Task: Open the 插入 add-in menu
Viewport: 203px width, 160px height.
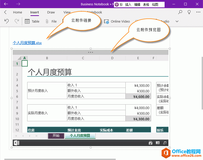Action: tap(128, 5)
